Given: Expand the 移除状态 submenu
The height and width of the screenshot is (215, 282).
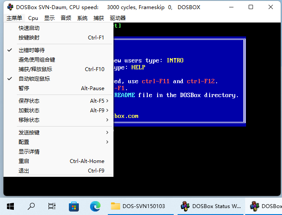Looking at the screenshot, I should click(x=58, y=120).
